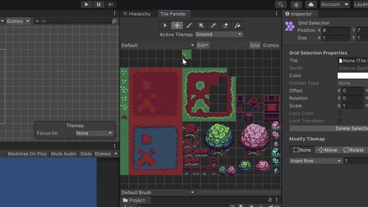Toggle the Stats overlay in Game view
Viewport: 368px width, 207px height.
click(86, 154)
